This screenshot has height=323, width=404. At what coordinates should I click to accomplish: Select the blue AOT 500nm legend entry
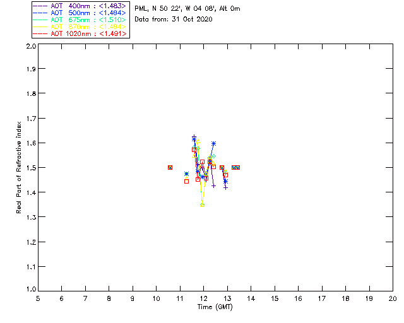80,13
